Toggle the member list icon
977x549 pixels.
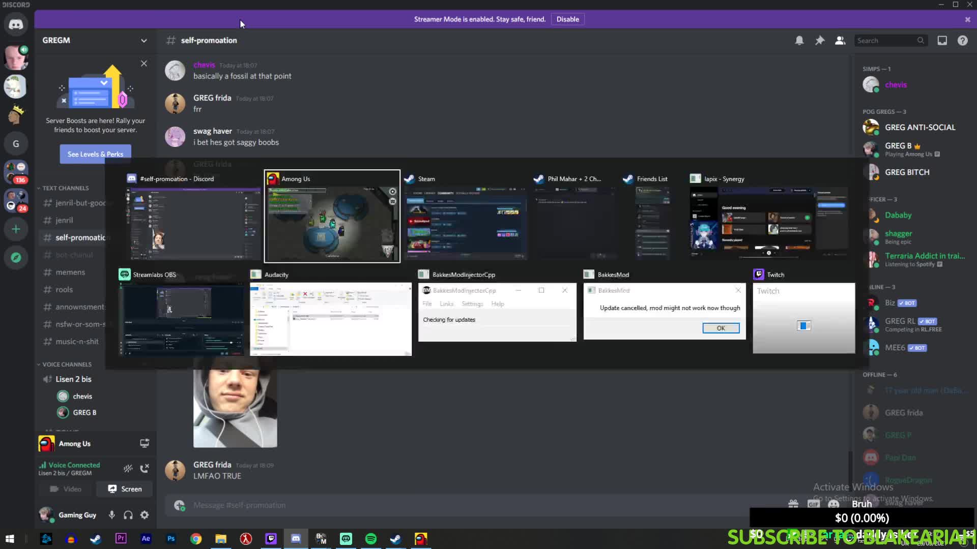[x=840, y=41]
